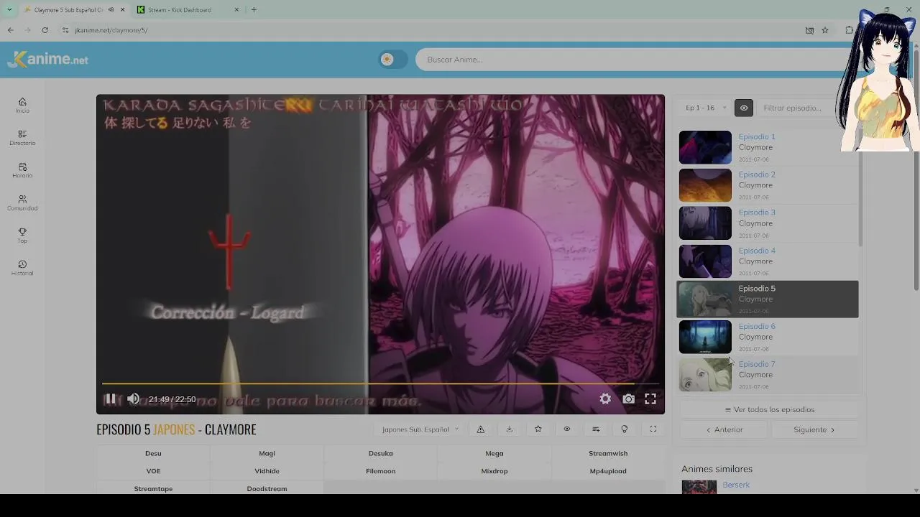Open video player settings gear

[605, 399]
